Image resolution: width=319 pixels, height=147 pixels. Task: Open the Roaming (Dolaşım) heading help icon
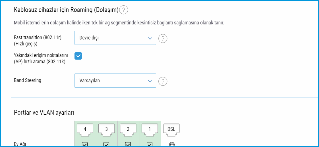[x=123, y=10]
